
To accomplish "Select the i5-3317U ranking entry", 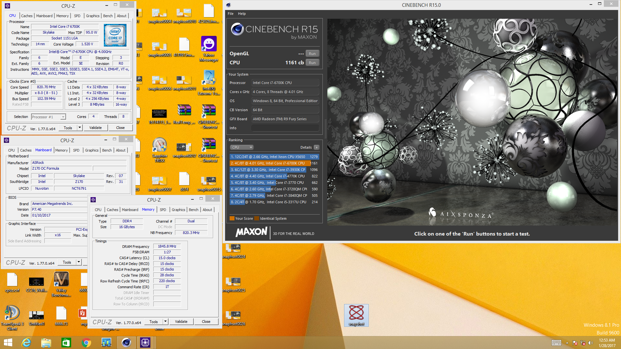I will (x=274, y=202).
